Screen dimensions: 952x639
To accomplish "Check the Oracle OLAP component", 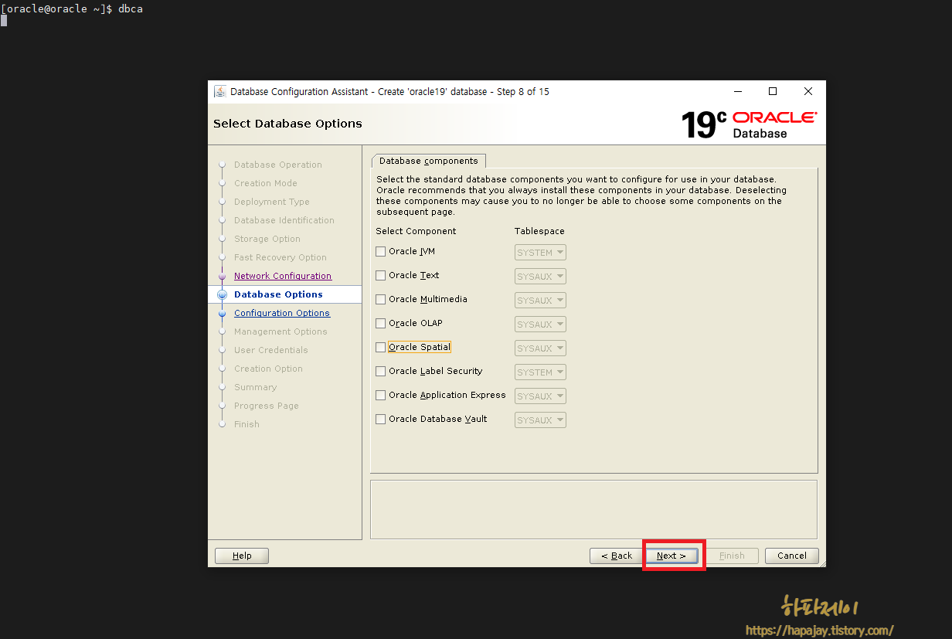I will (380, 323).
